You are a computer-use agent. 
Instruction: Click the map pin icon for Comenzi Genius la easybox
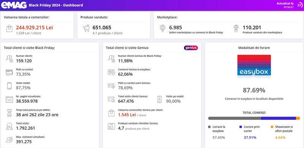[x=111, y=72]
